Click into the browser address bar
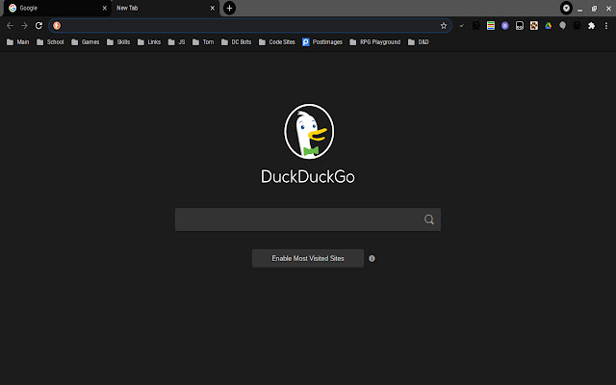Viewport: 616px width, 385px height. 250,26
